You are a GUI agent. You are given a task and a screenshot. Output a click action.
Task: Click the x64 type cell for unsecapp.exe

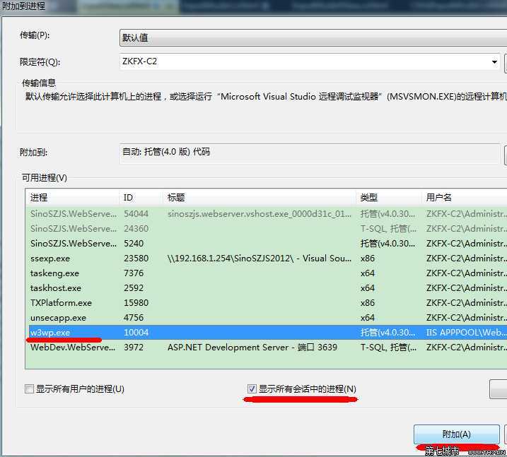pos(368,317)
